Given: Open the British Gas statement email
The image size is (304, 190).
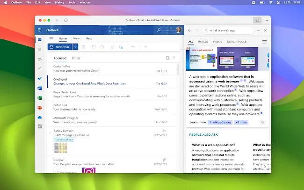Looking at the screenshot, I should click(x=111, y=107).
